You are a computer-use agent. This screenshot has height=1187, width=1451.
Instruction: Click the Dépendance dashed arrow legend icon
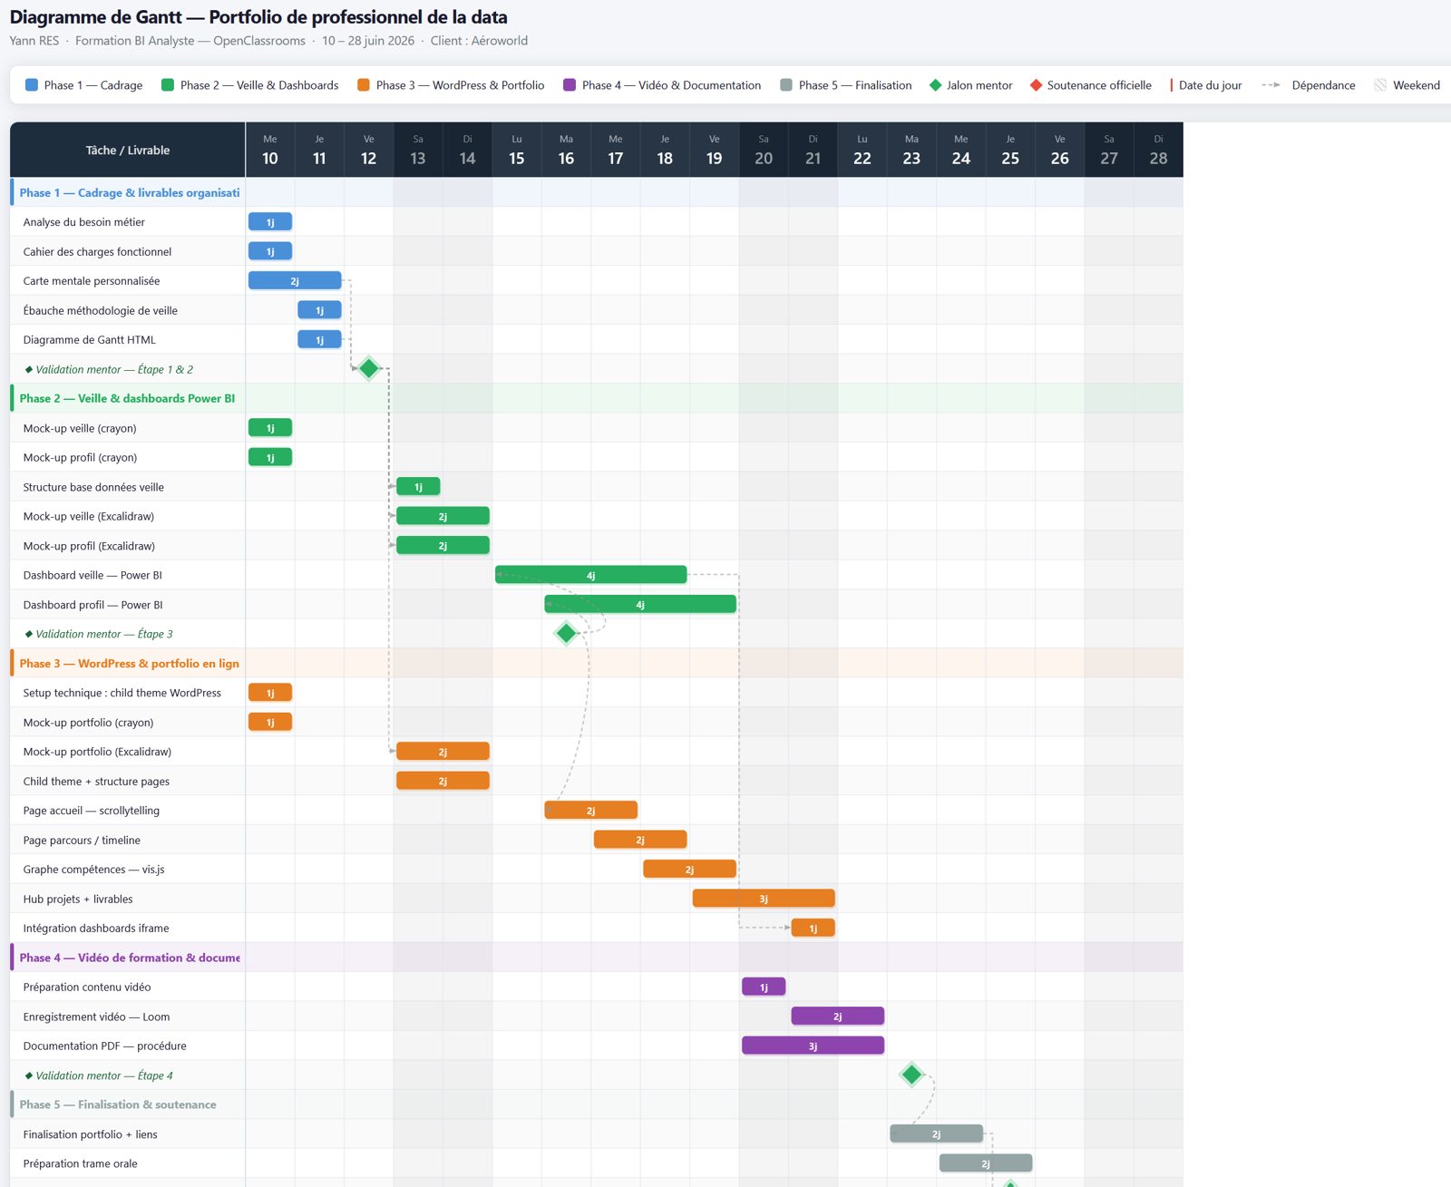[1271, 85]
